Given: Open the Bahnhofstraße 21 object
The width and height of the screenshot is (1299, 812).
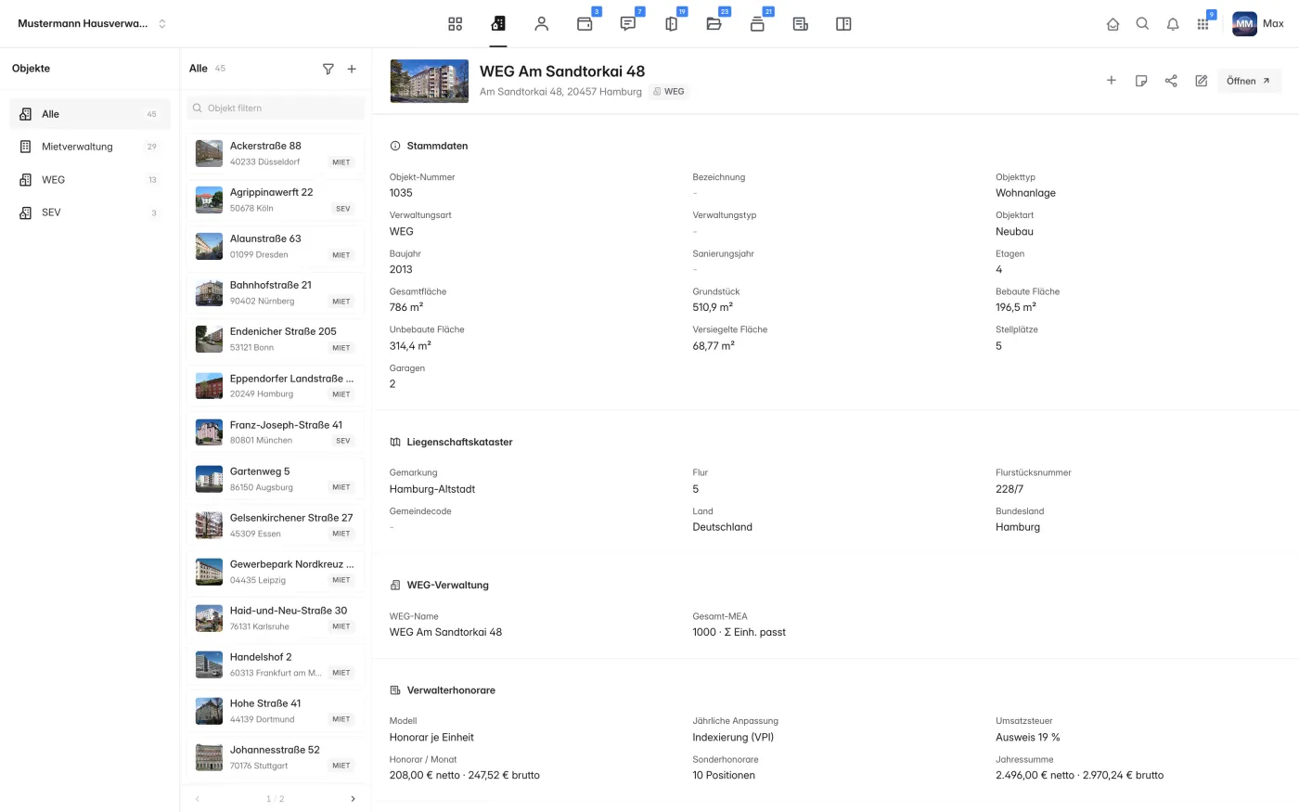Looking at the screenshot, I should click(x=276, y=292).
